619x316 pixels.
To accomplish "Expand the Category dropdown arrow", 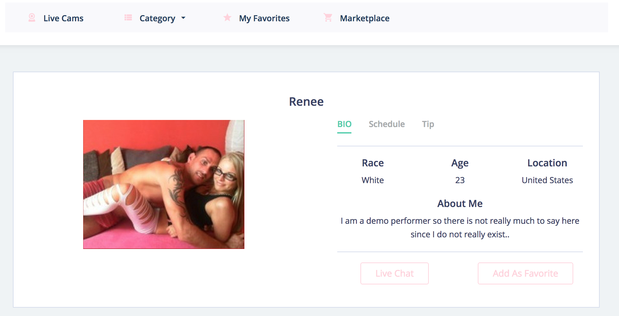I will pos(183,18).
